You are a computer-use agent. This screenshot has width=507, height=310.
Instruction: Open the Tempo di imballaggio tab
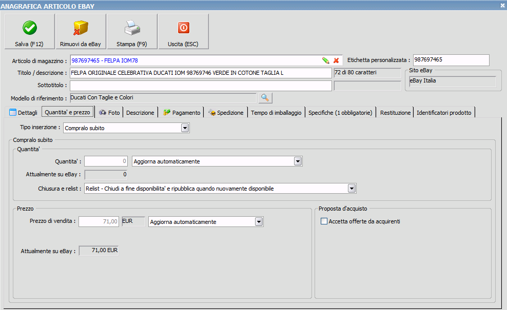tap(276, 112)
